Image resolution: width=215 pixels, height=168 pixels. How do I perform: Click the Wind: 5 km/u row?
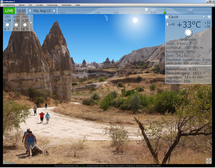(x=179, y=44)
